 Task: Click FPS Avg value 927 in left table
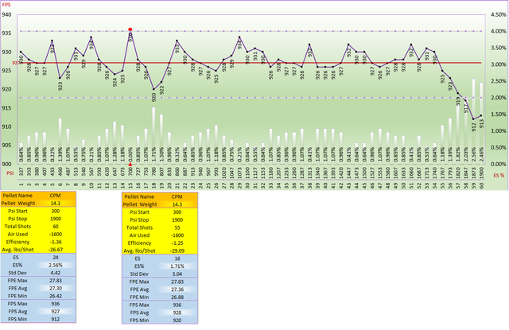pos(56,312)
